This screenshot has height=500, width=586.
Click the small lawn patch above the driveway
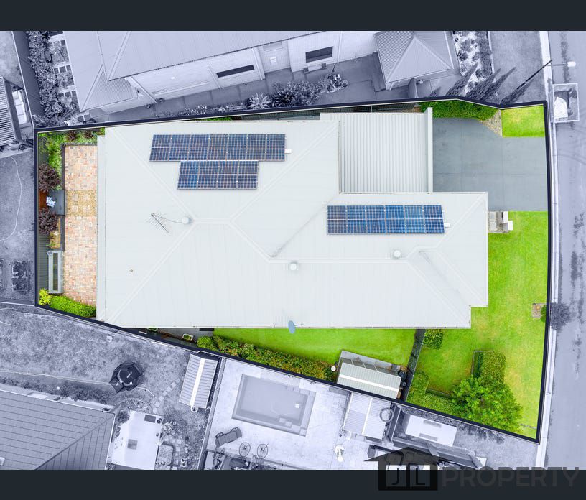(523, 121)
